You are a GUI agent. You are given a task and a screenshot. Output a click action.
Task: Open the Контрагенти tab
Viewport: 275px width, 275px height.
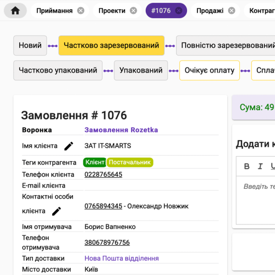coord(262,10)
